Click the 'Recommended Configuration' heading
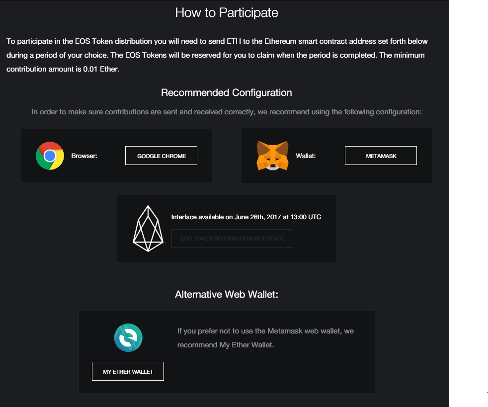Image resolution: width=488 pixels, height=407 pixels. (227, 93)
